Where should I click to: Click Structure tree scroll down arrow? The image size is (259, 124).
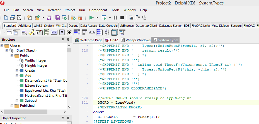tap(69, 107)
